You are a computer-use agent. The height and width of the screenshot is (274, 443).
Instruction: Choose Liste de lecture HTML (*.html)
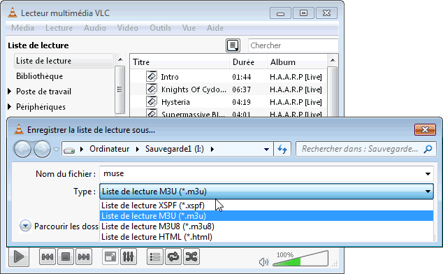click(266, 237)
